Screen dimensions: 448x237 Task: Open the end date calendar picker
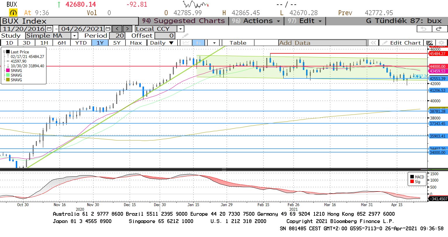pyautogui.click(x=108, y=29)
